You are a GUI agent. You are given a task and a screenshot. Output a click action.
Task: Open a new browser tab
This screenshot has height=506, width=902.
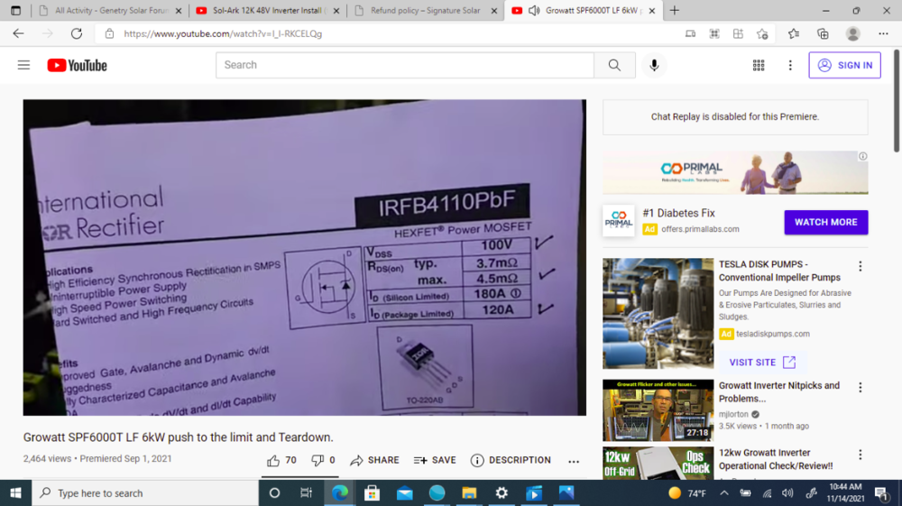click(x=674, y=10)
